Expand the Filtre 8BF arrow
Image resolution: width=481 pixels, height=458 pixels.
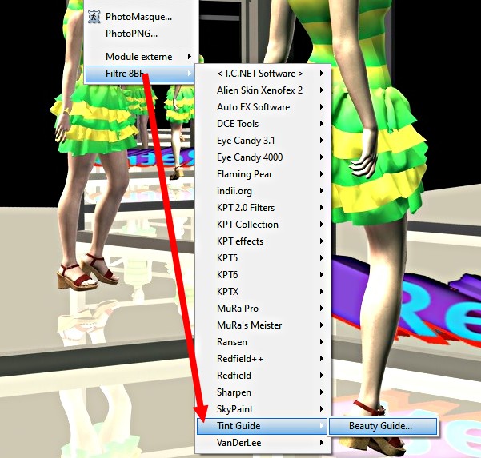pos(190,74)
